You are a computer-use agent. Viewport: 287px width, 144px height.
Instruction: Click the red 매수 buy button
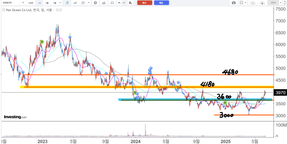(144, 3)
